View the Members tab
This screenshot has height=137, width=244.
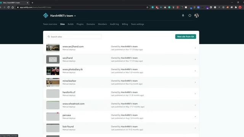tap(103, 24)
